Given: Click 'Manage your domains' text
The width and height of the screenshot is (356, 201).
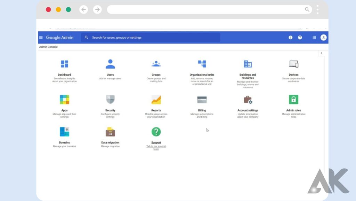Looking at the screenshot, I should (x=64, y=146).
